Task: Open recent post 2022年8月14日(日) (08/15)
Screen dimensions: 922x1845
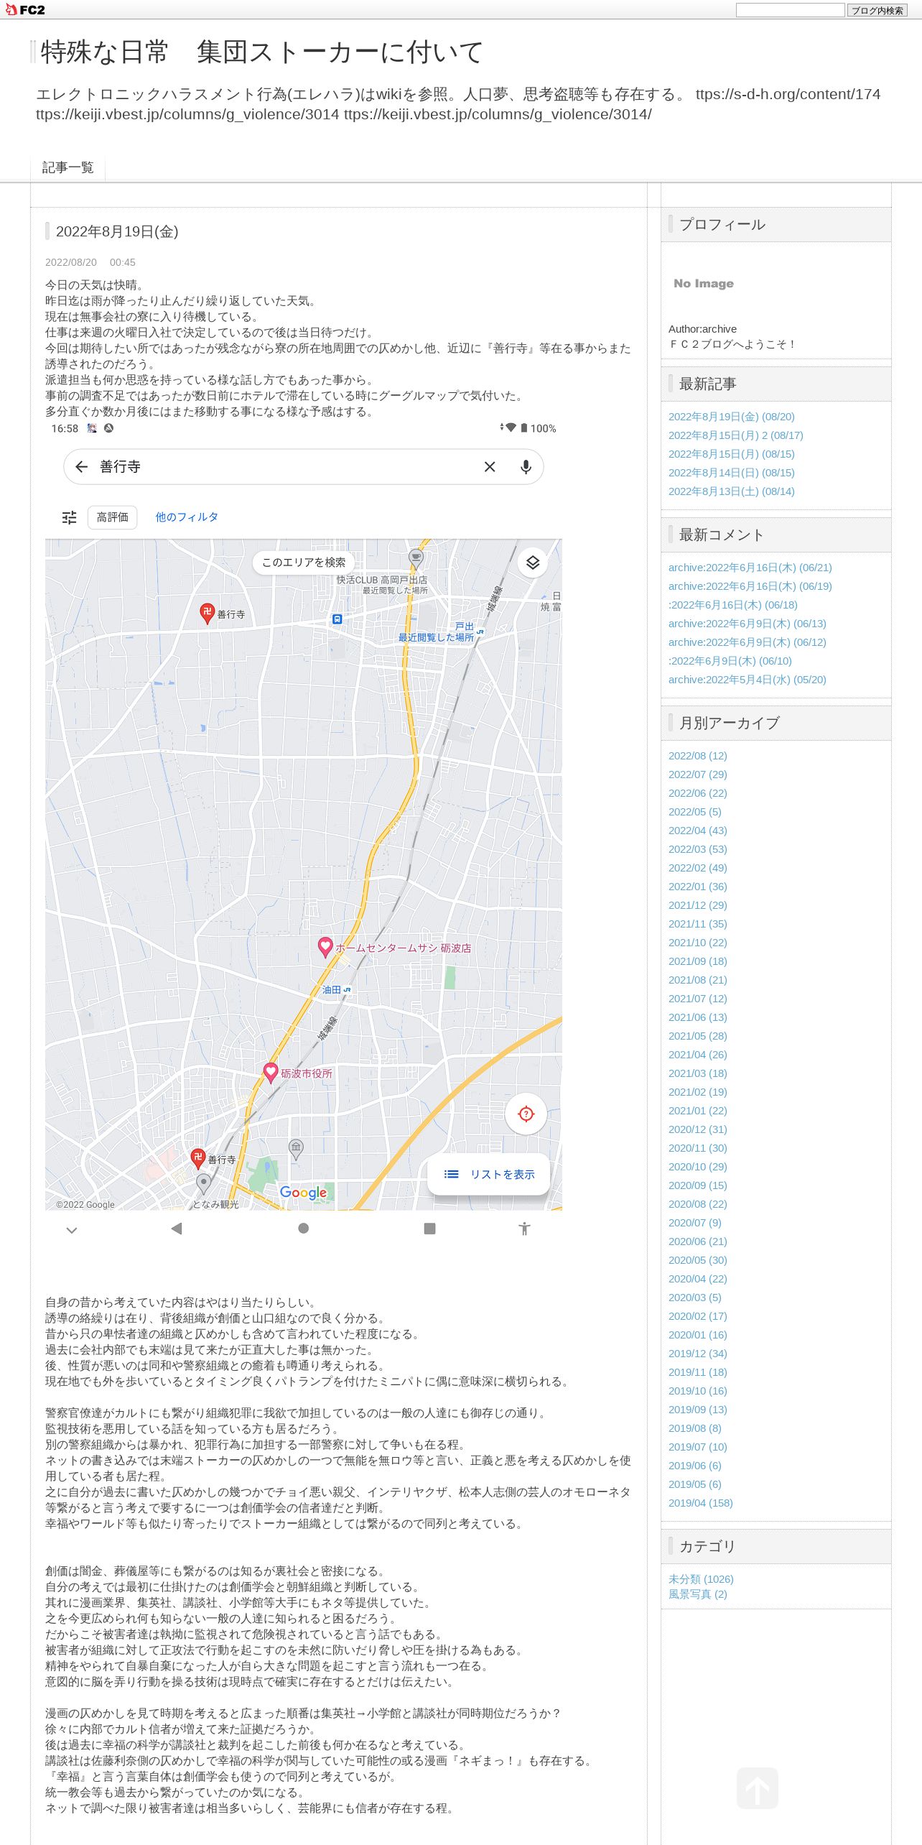Action: [x=732, y=473]
